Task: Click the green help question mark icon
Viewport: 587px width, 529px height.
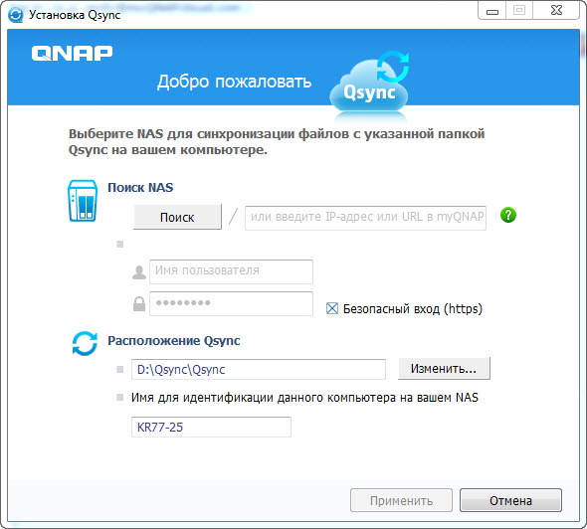Action: (508, 215)
